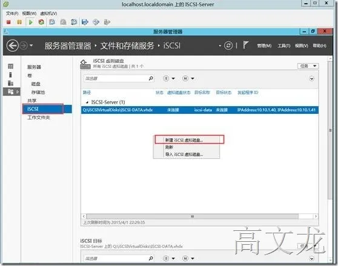This screenshot has height=266, width=338.
Task: Open the 任务 dropdown for iSCSI virtual disks
Action: point(308,66)
